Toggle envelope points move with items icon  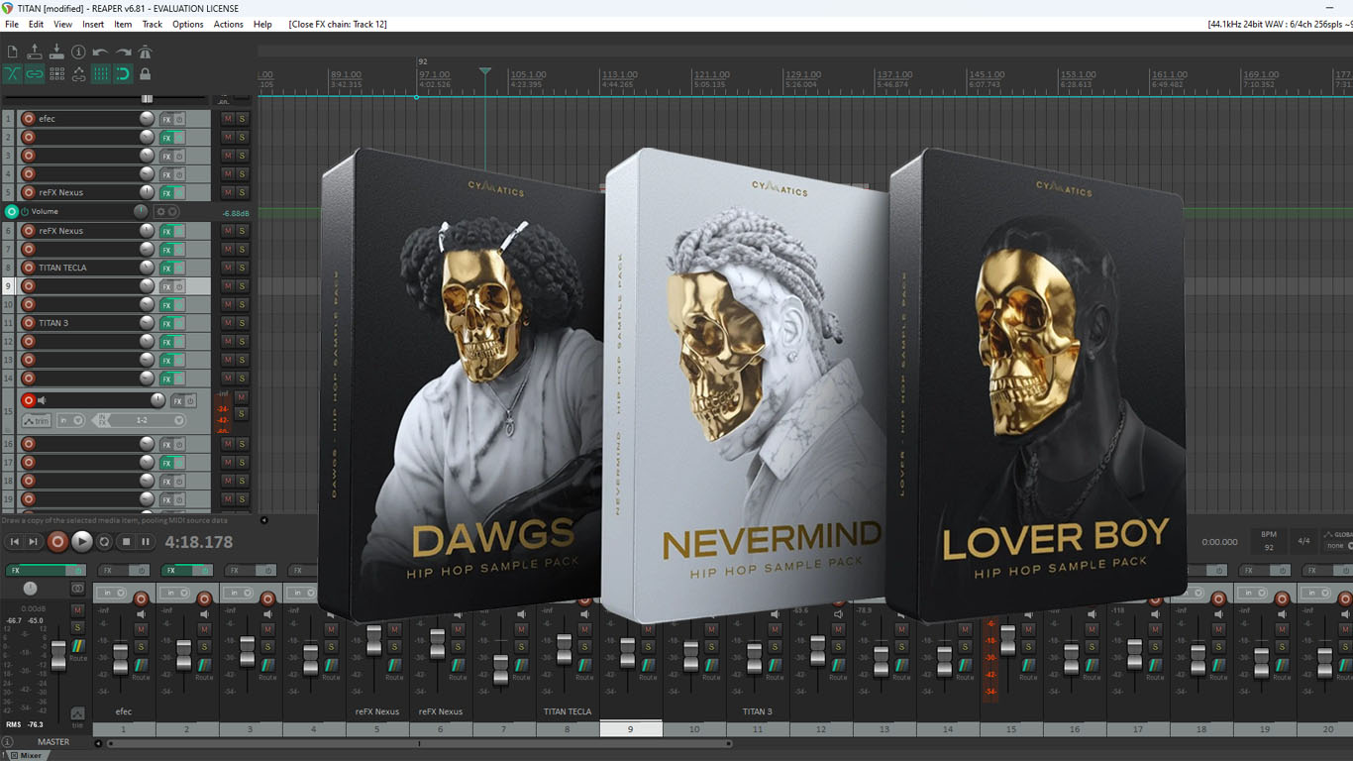coord(78,74)
